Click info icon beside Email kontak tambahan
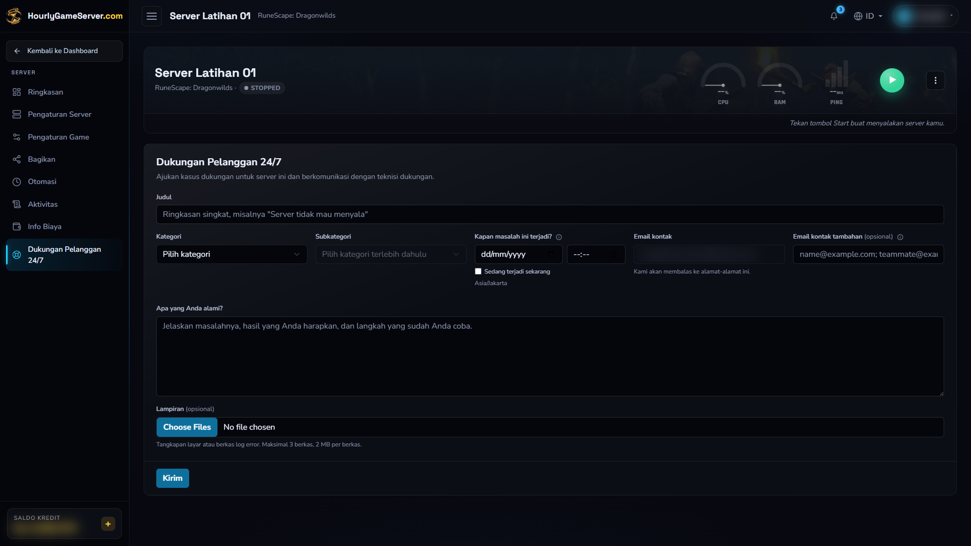 tap(900, 237)
